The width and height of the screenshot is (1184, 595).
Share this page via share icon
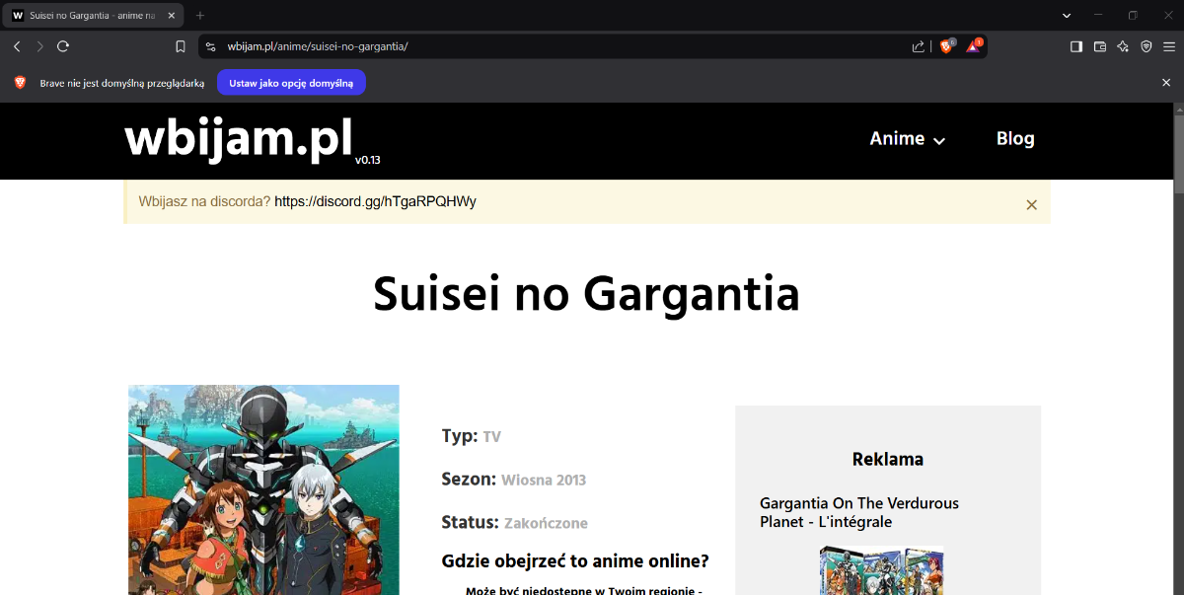[x=919, y=46]
